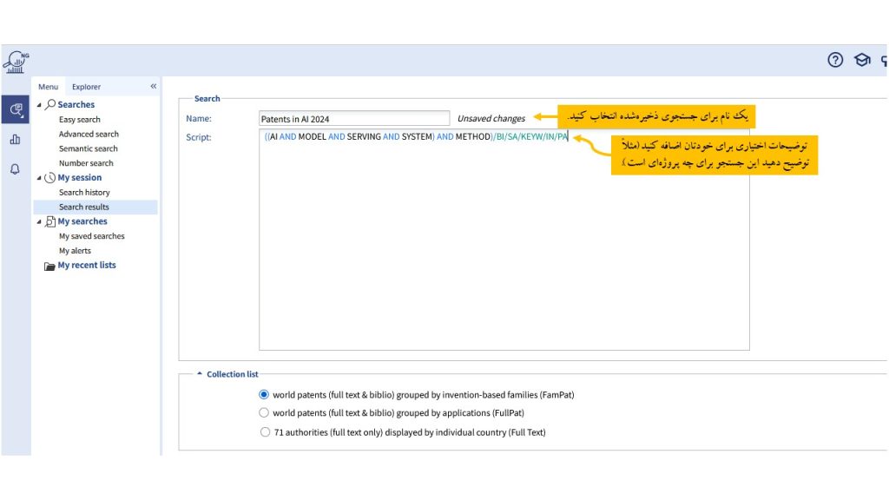The height and width of the screenshot is (500, 889).
Task: Collapse the Collection list section
Action: pos(200,373)
